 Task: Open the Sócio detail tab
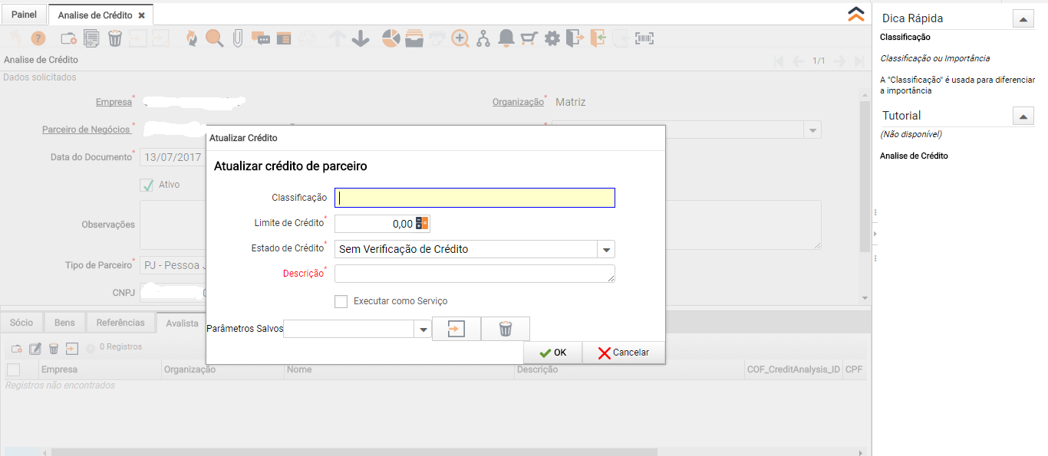(21, 323)
